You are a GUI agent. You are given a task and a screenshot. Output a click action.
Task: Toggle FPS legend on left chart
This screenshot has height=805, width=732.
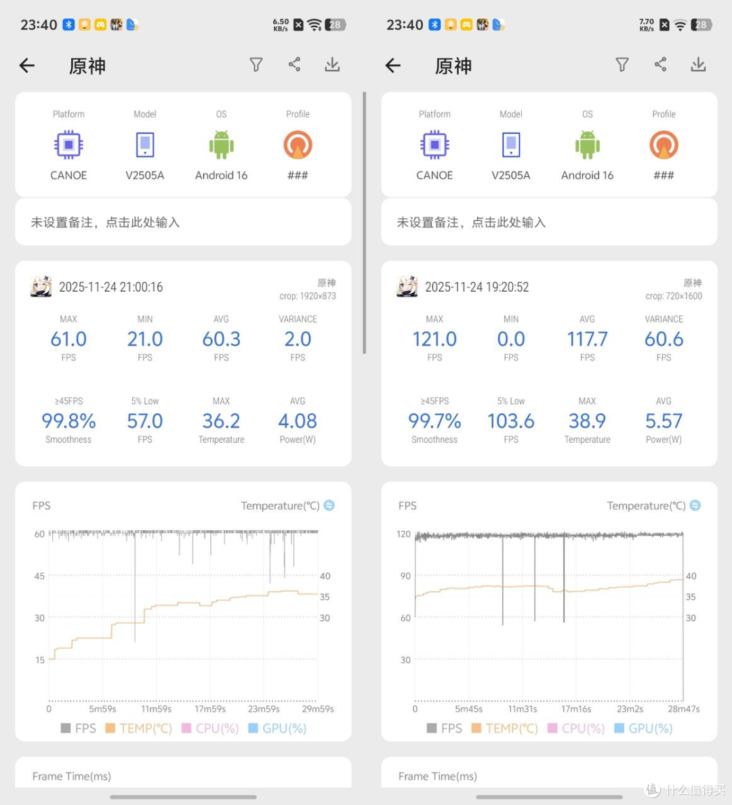coord(78,728)
